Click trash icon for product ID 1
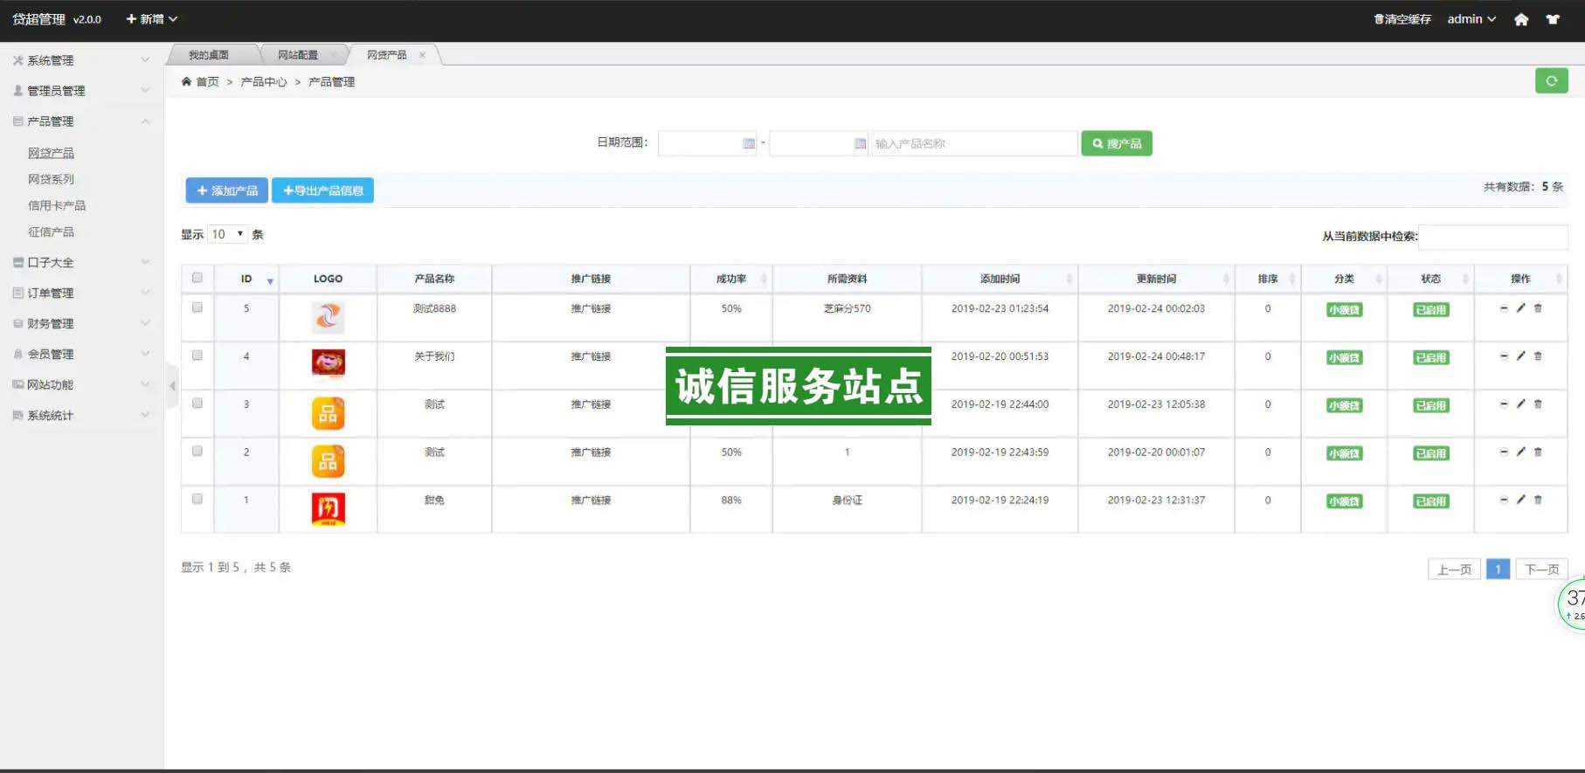 1538,500
